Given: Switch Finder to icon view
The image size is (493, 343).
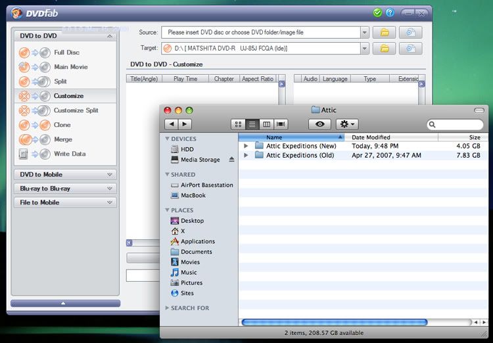Looking at the screenshot, I should (238, 124).
